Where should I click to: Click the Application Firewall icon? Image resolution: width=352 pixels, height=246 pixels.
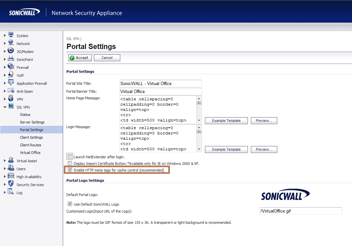[11, 82]
